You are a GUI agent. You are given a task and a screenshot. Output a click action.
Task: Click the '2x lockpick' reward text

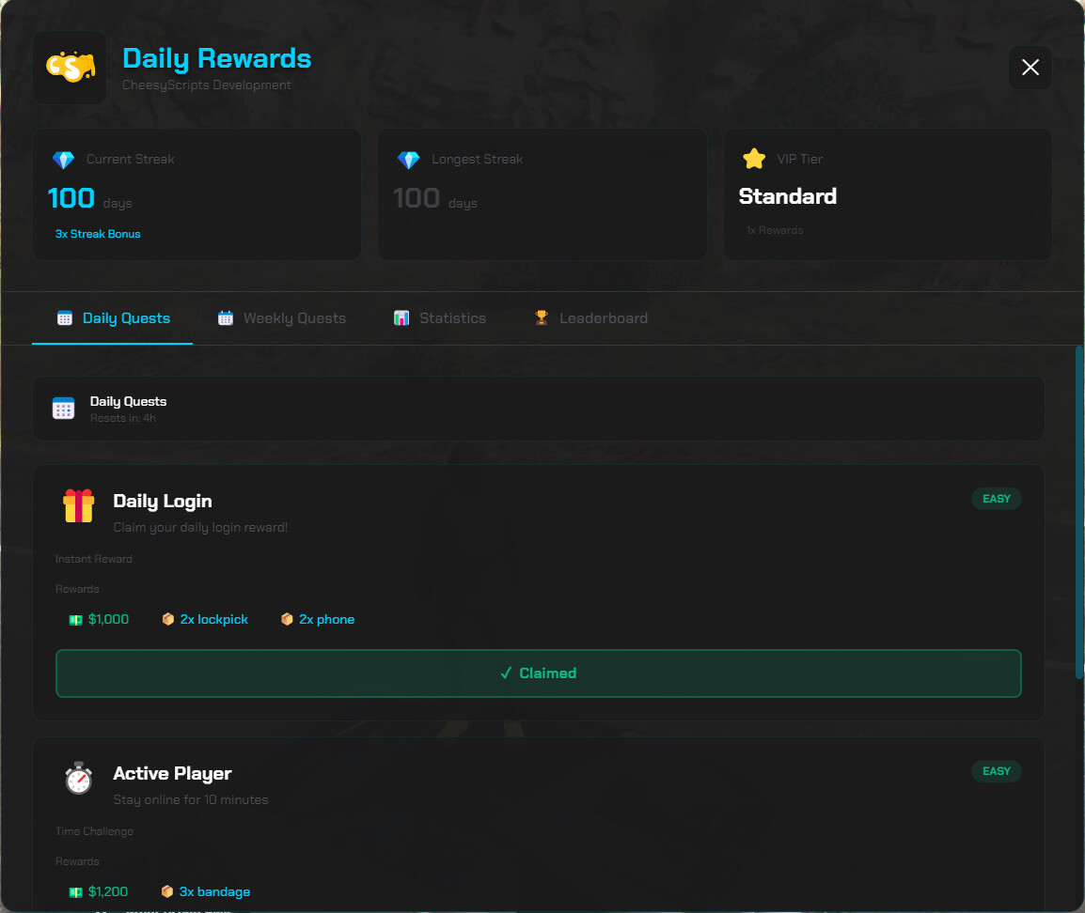click(213, 620)
